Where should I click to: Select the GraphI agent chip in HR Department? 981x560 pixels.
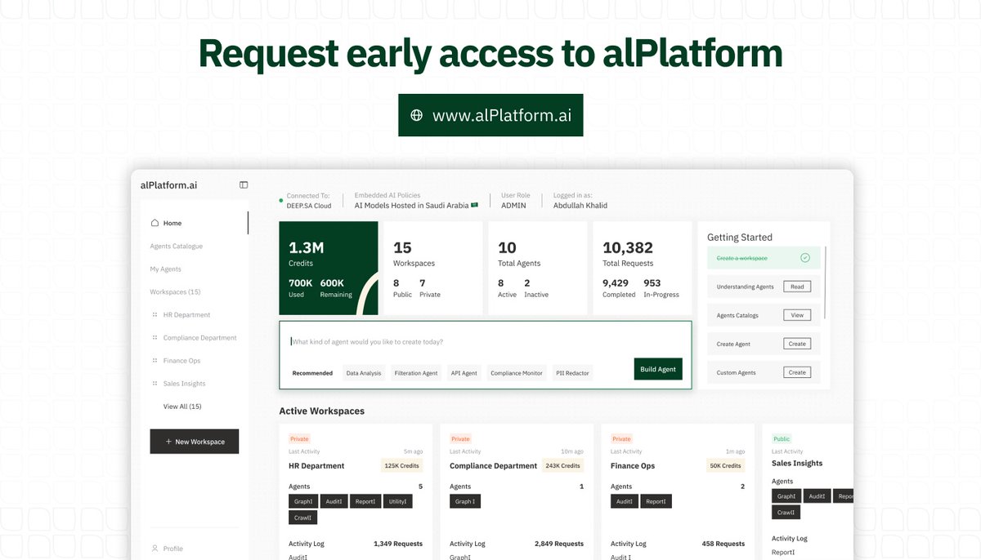click(x=302, y=501)
